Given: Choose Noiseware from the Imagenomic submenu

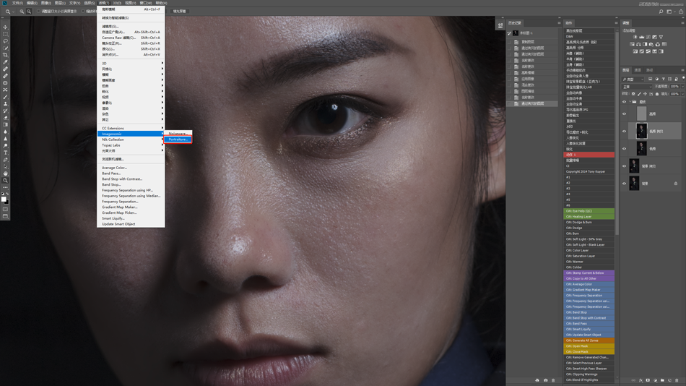Looking at the screenshot, I should point(178,133).
